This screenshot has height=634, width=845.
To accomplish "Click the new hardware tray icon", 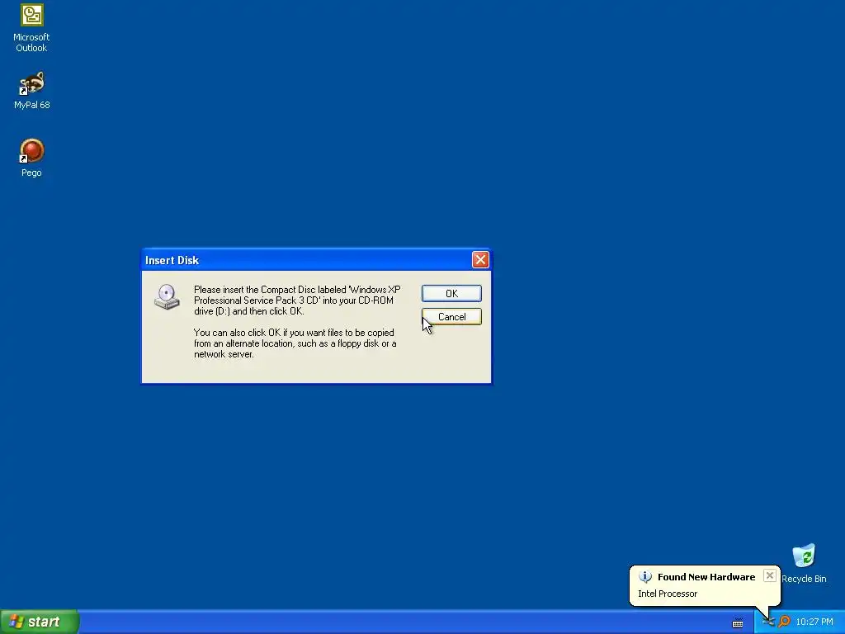I will pos(769,622).
